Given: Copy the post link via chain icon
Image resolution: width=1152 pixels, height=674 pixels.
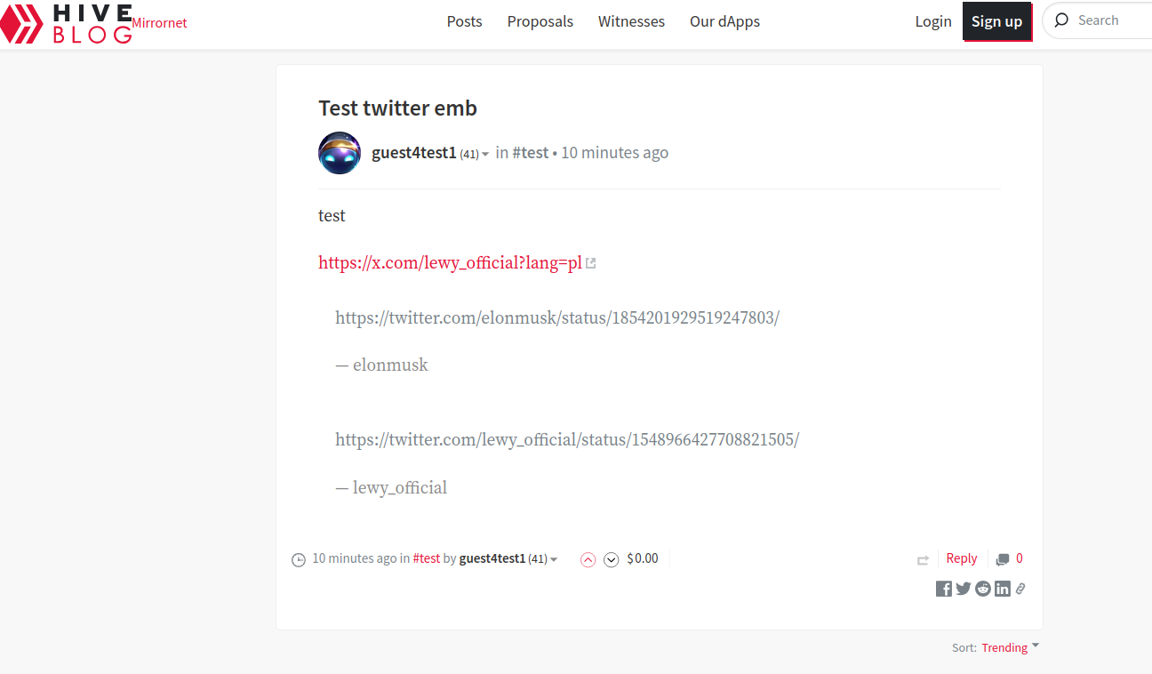Looking at the screenshot, I should coord(1020,589).
